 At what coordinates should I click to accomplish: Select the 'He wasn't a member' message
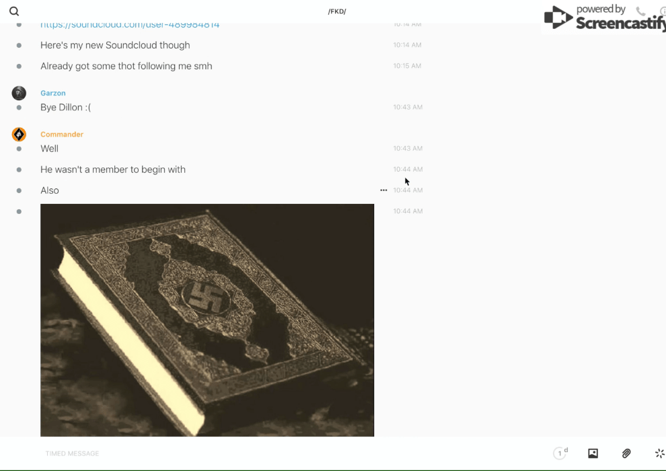pyautogui.click(x=113, y=170)
